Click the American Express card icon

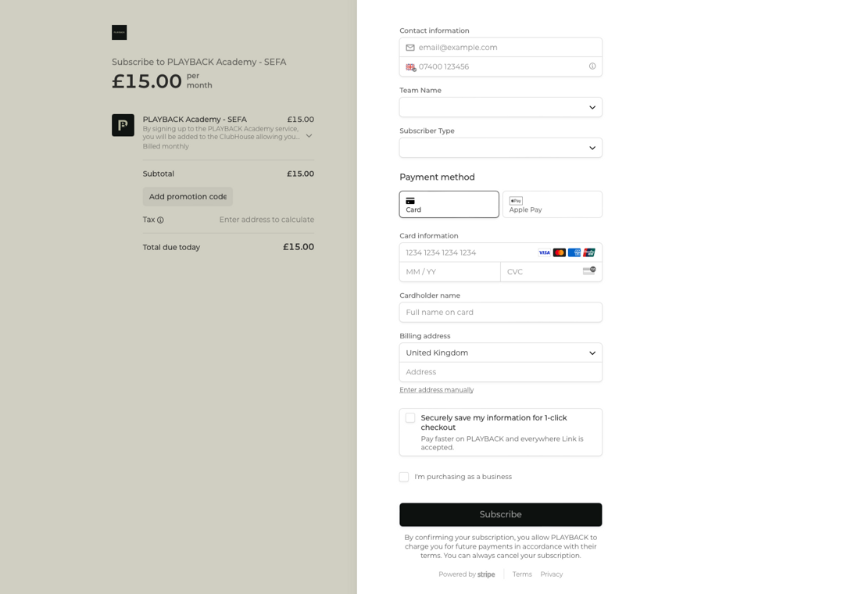574,252
